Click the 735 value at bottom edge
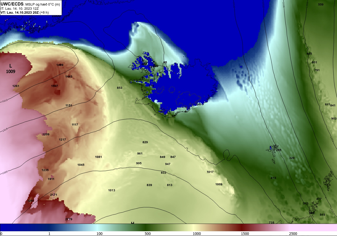Image resolution: width=337 pixels, height=236 pixels. click(x=271, y=223)
